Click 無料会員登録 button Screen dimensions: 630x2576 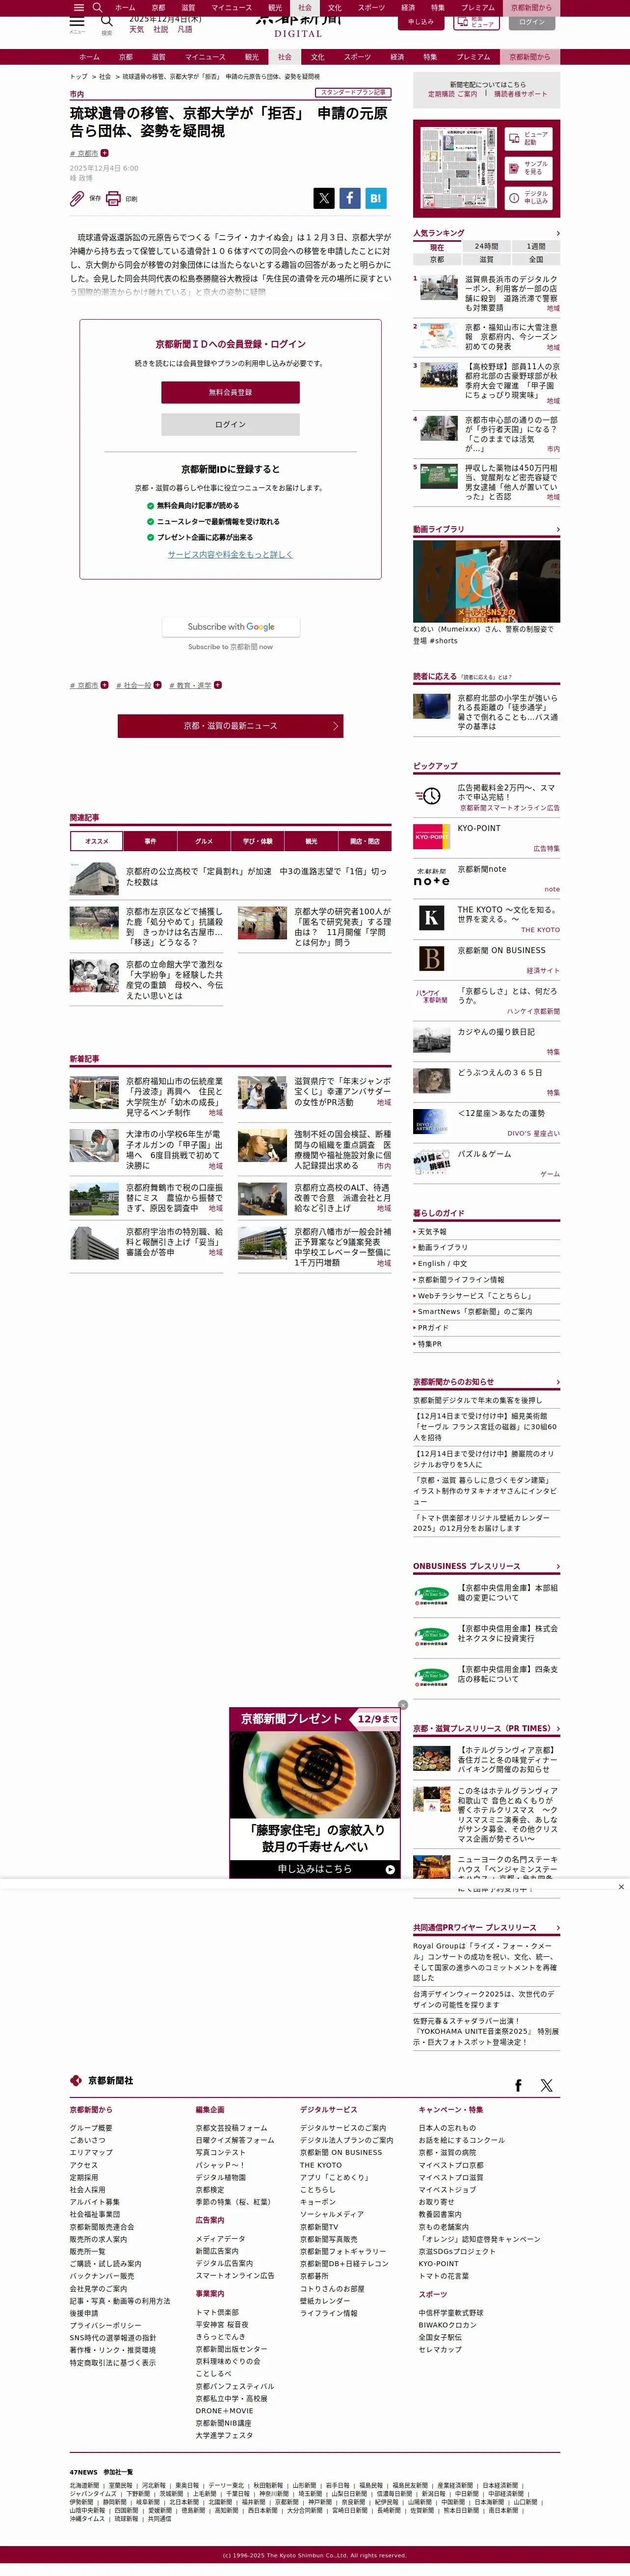[230, 392]
